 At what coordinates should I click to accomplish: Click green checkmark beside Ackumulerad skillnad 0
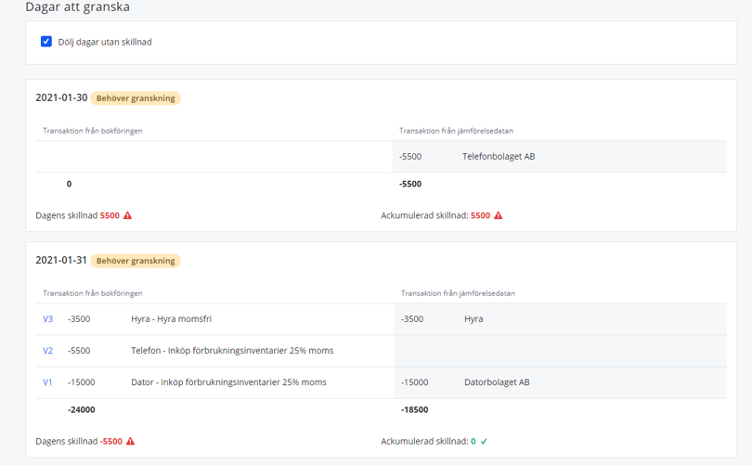point(484,441)
